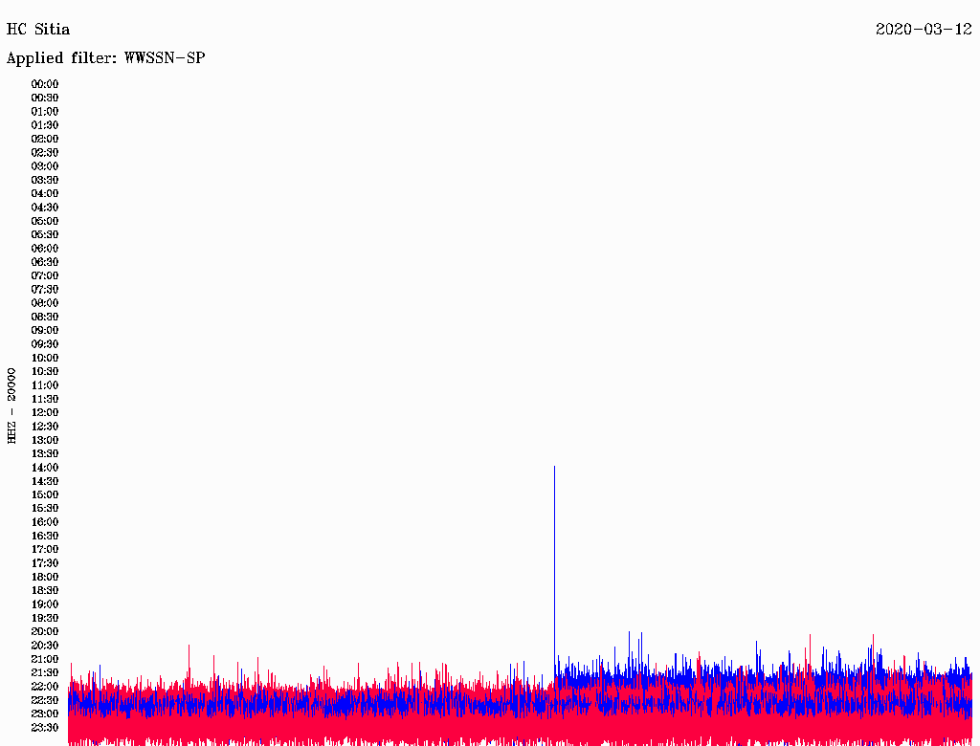Click the 12:00 time label
Image resolution: width=980 pixels, height=746 pixels.
point(45,412)
